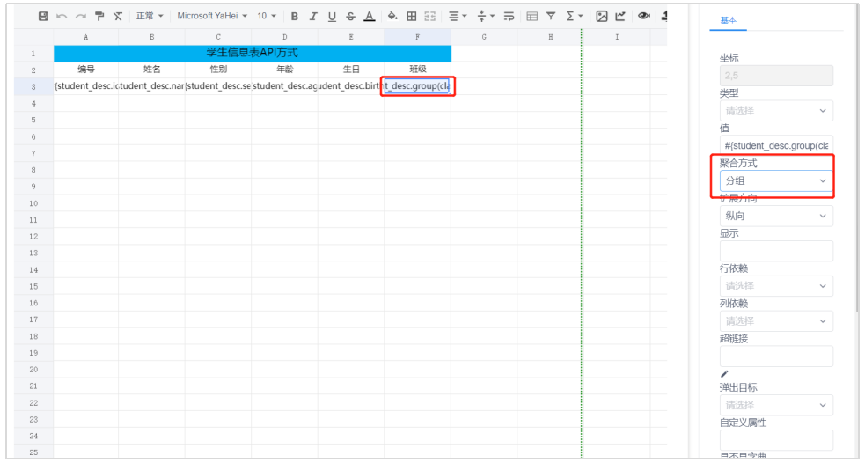Select the row 10 header
This screenshot has height=463, width=865.
(33, 203)
